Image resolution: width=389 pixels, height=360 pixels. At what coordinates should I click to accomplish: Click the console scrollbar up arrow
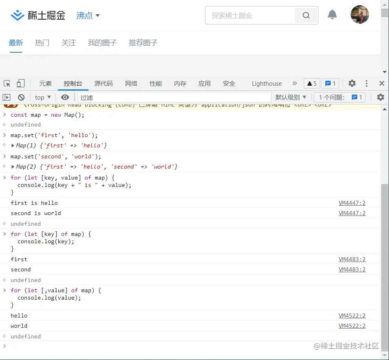click(x=385, y=109)
